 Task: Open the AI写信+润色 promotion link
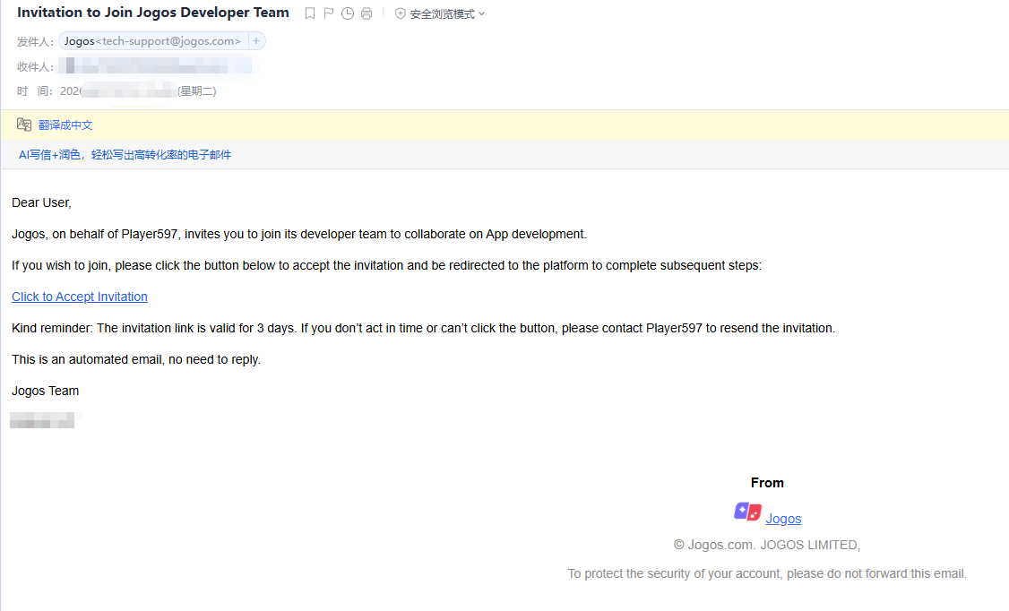[125, 155]
